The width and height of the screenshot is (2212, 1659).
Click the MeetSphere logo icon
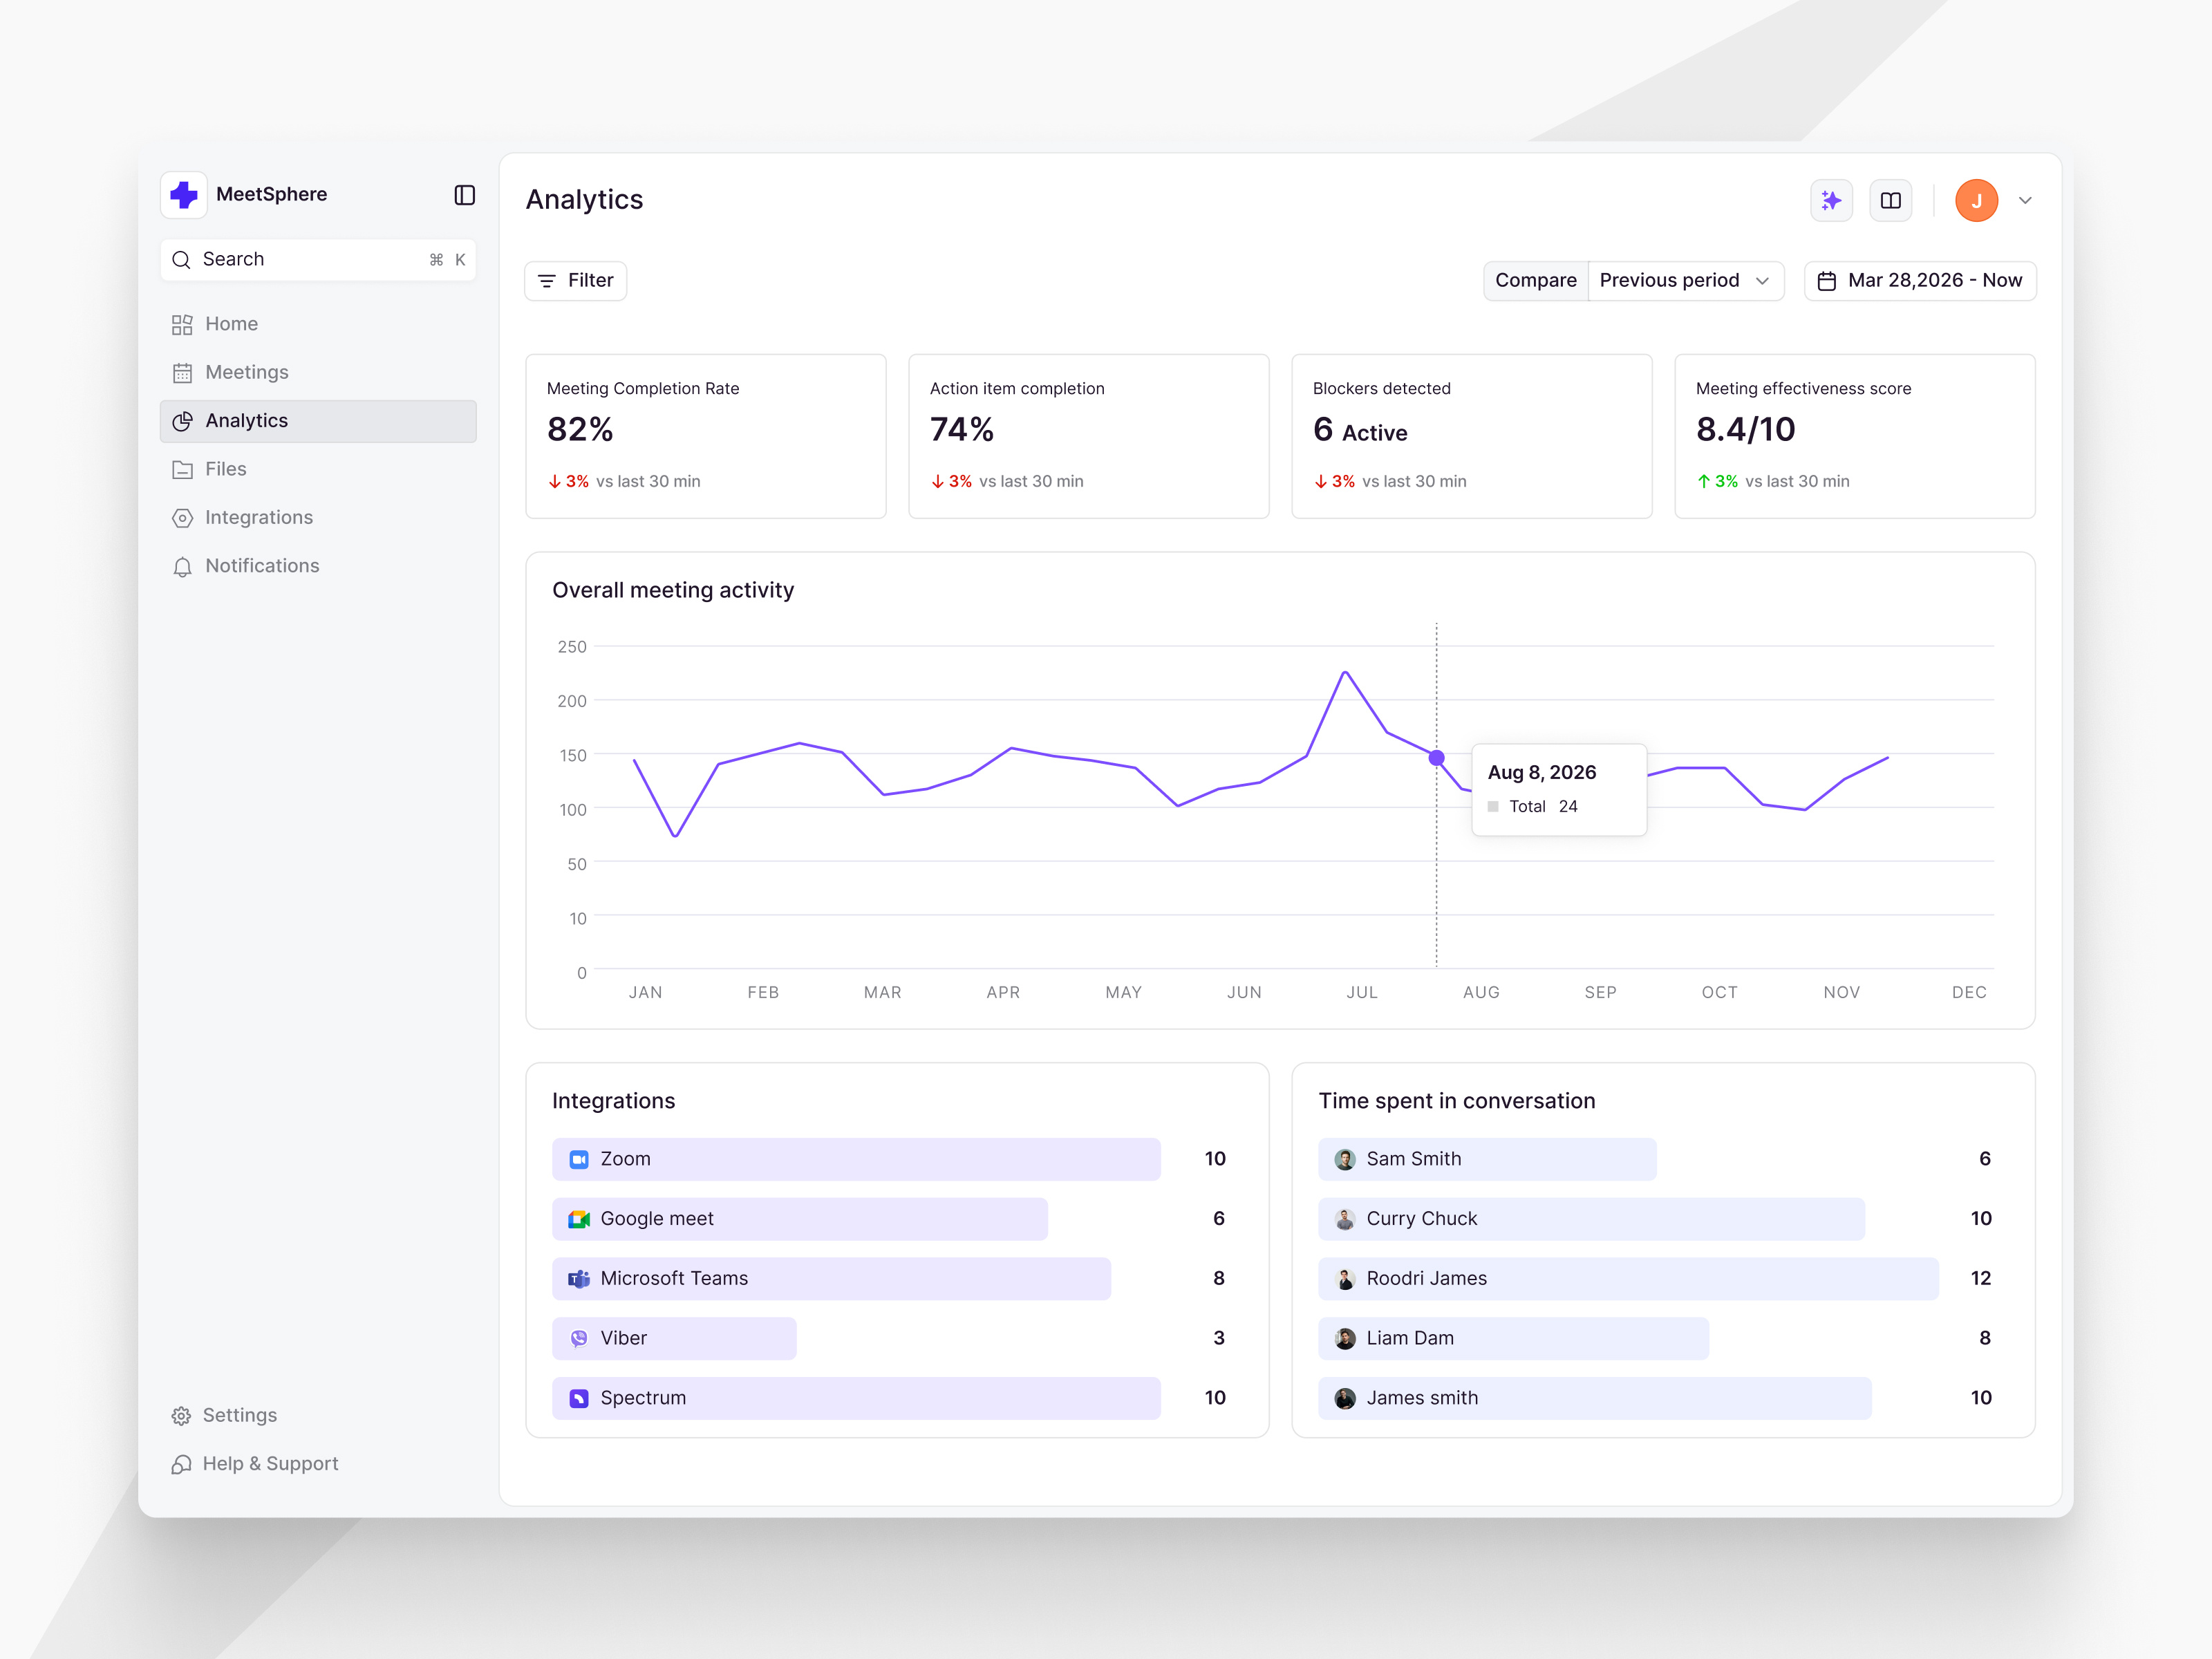[x=184, y=194]
